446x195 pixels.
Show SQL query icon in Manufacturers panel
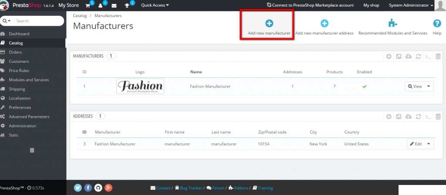(x=428, y=56)
